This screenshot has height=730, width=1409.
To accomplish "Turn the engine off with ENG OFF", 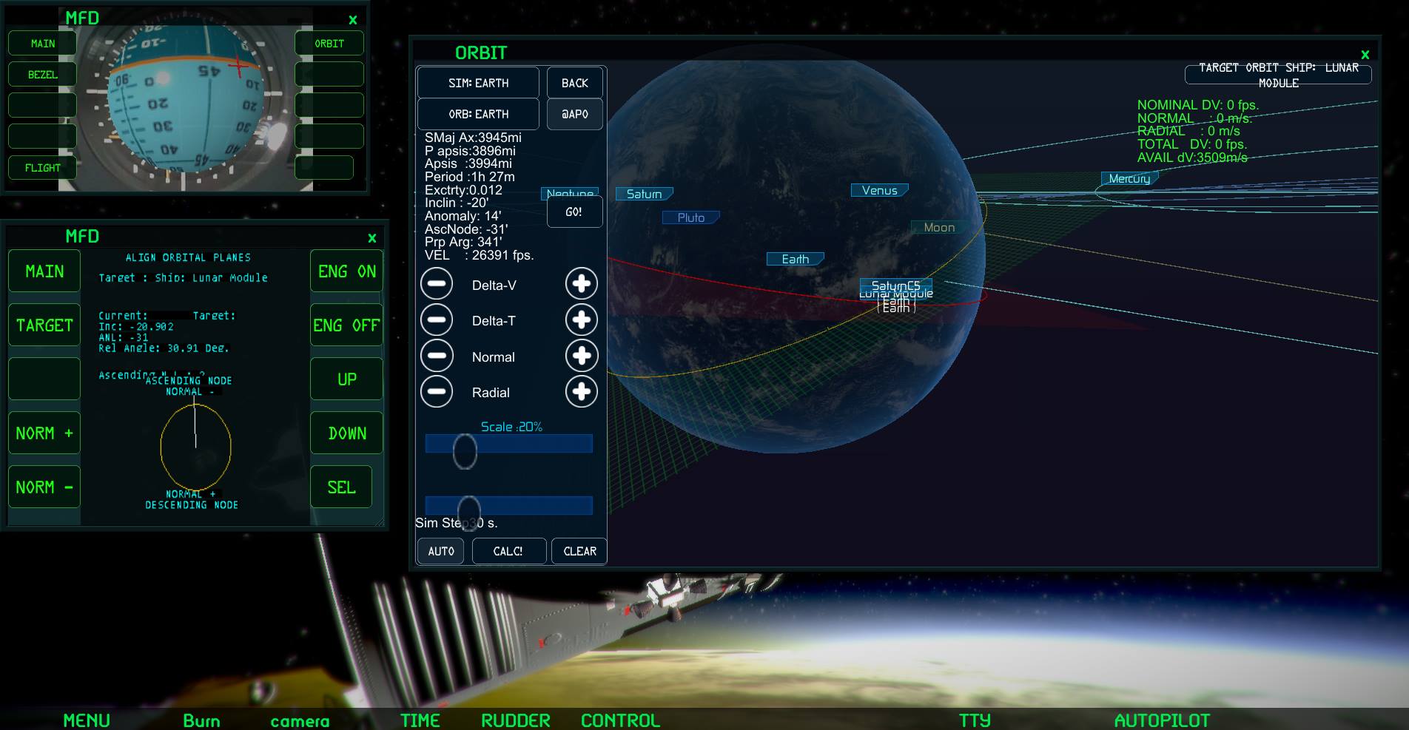I will click(346, 325).
